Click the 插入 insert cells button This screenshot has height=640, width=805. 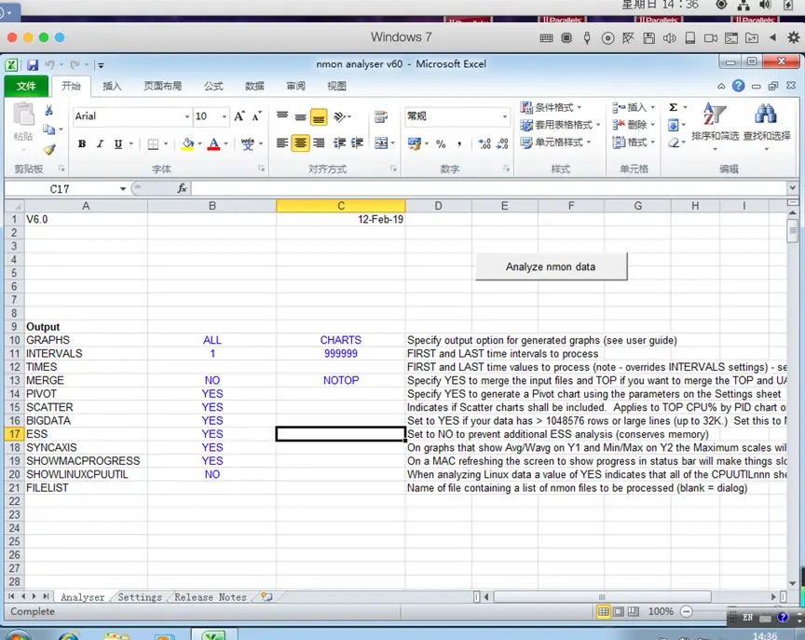pos(634,107)
